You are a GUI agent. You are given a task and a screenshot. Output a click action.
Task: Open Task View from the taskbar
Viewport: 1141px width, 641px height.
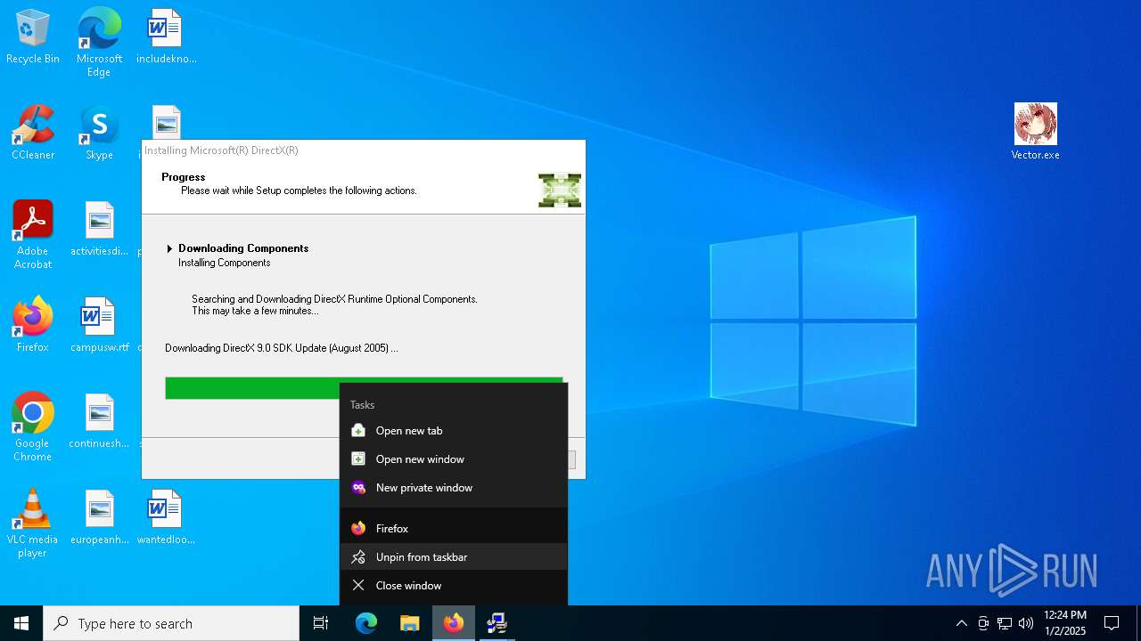point(321,623)
